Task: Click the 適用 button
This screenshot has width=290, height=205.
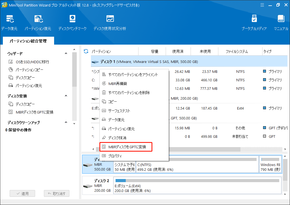Action: click(x=22, y=194)
